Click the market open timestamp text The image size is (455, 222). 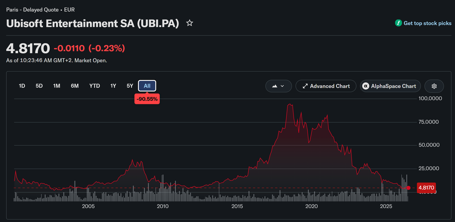click(57, 60)
